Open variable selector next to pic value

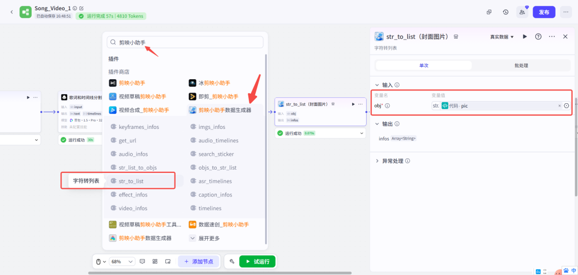[x=567, y=106]
